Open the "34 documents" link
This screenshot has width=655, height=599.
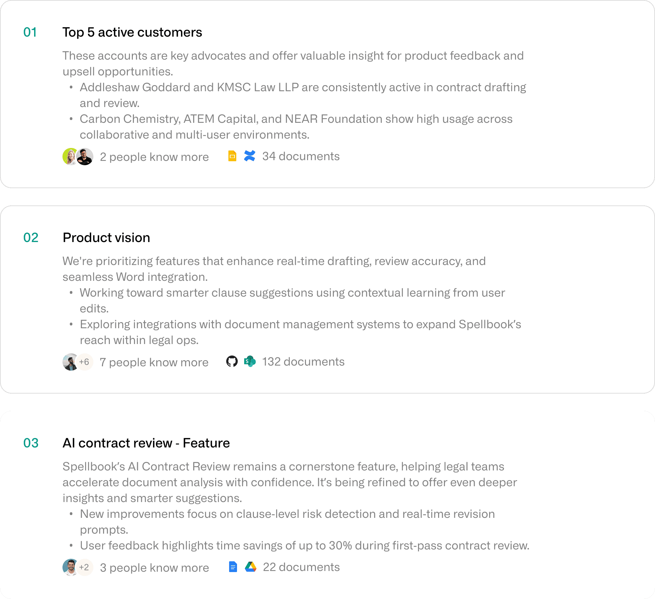coord(301,156)
